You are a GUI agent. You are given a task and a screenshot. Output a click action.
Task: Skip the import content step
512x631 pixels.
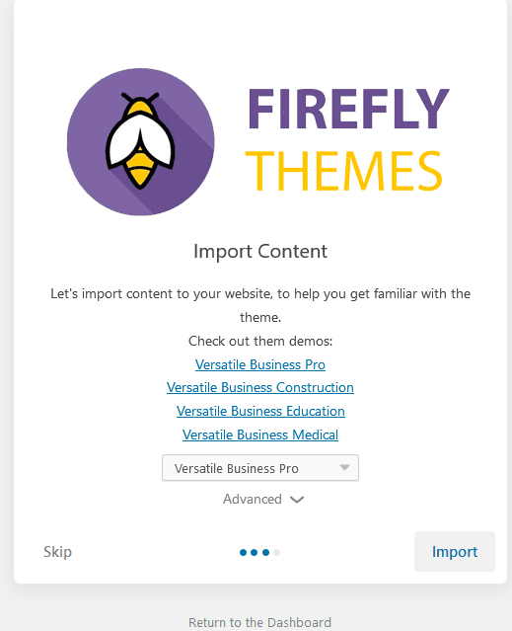point(57,552)
